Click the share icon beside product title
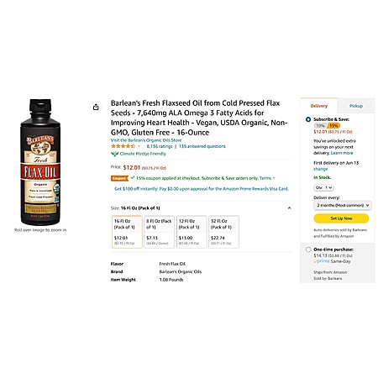This screenshot has height=378, width=378. [96, 107]
